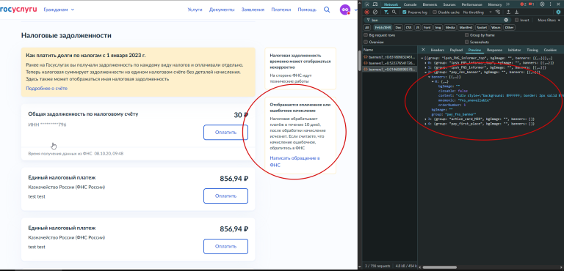This screenshot has height=271, width=564.
Task: Open Платежи in the site navigation
Action: pyautogui.click(x=281, y=10)
